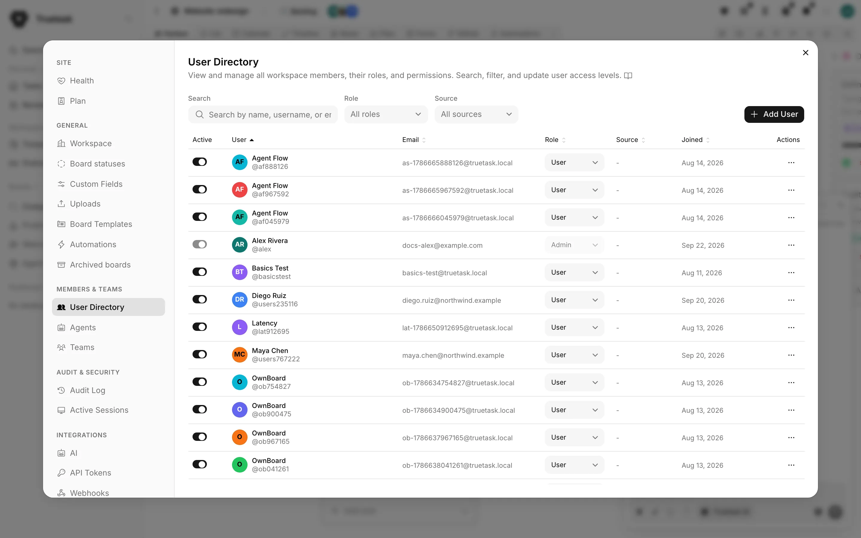This screenshot has height=538, width=861.
Task: Click the MC avatar of Maya Chen
Action: click(x=239, y=354)
